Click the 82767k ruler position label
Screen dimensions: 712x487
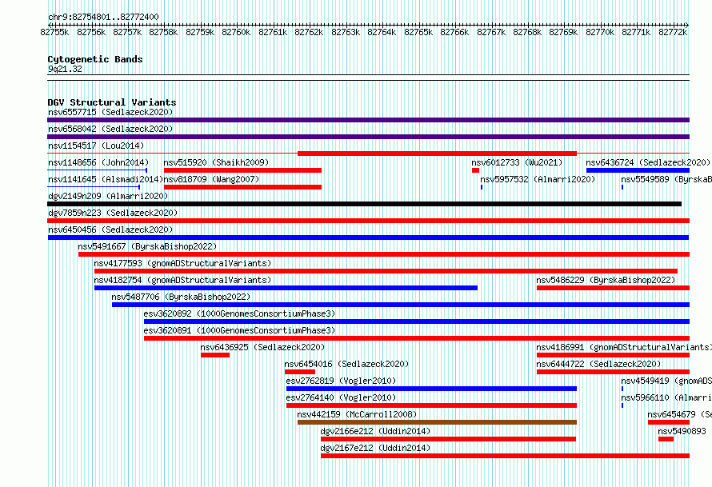[x=491, y=32]
